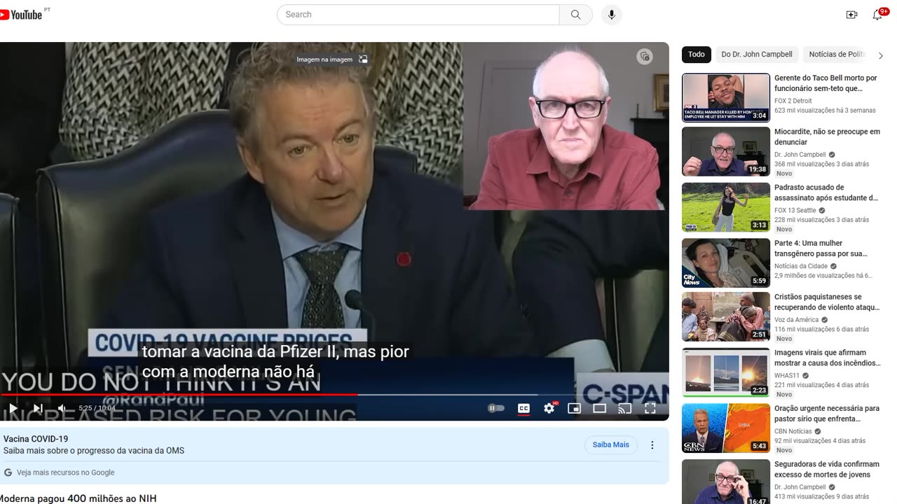Play the video
The height and width of the screenshot is (504, 897).
(x=13, y=408)
